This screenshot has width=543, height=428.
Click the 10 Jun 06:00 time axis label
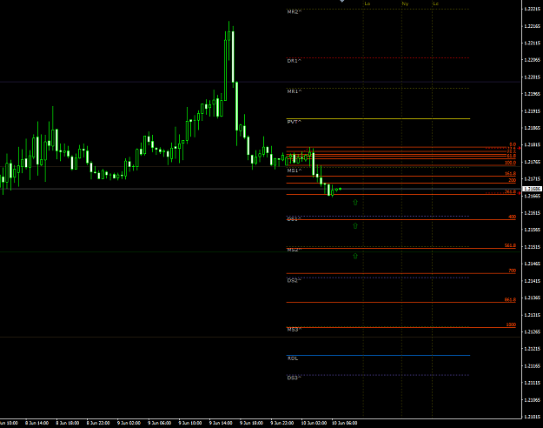tap(344, 423)
